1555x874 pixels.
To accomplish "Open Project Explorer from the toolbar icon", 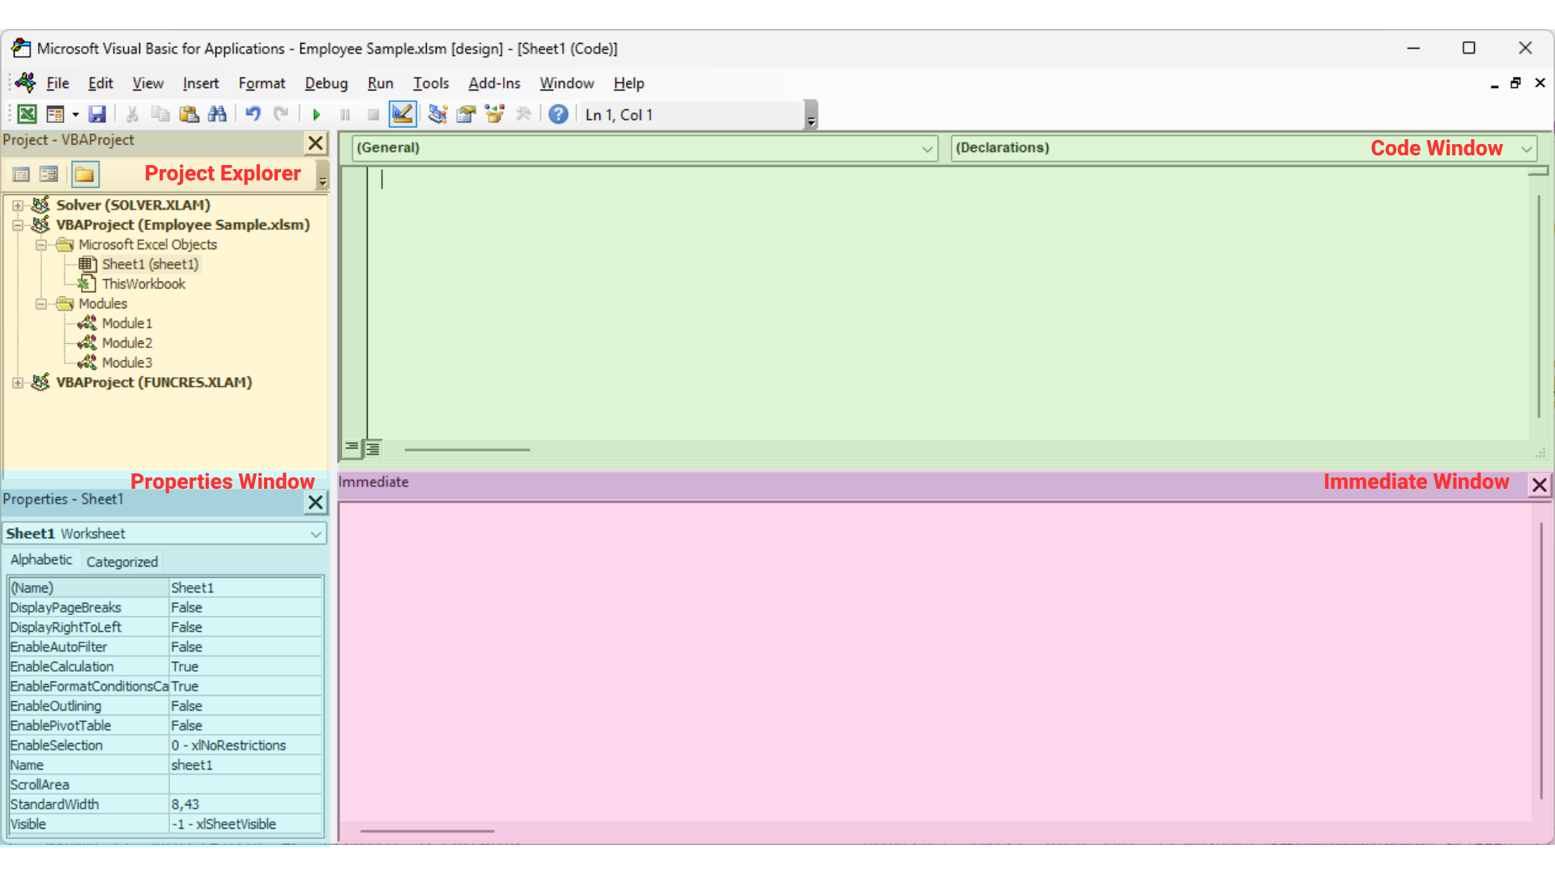I will (x=437, y=115).
